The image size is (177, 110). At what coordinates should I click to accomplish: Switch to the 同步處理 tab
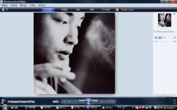pos(106,10)
